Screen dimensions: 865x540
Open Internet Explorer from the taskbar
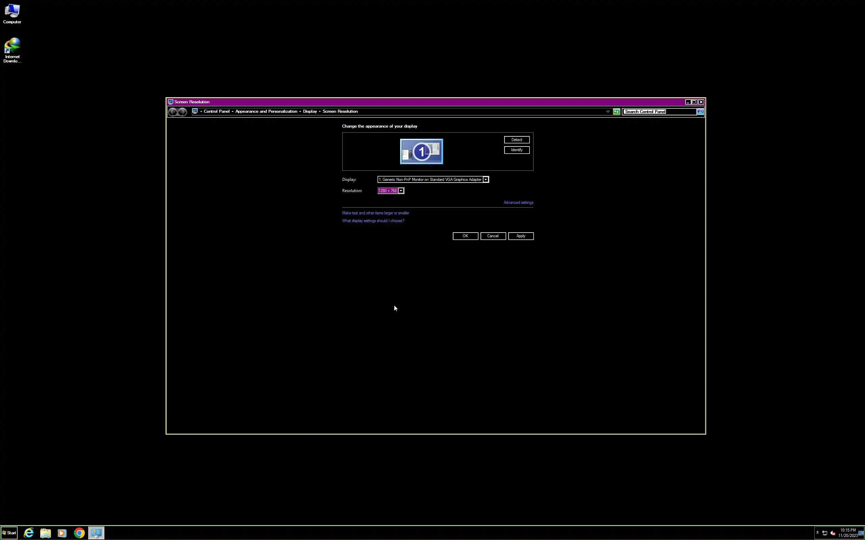click(29, 533)
